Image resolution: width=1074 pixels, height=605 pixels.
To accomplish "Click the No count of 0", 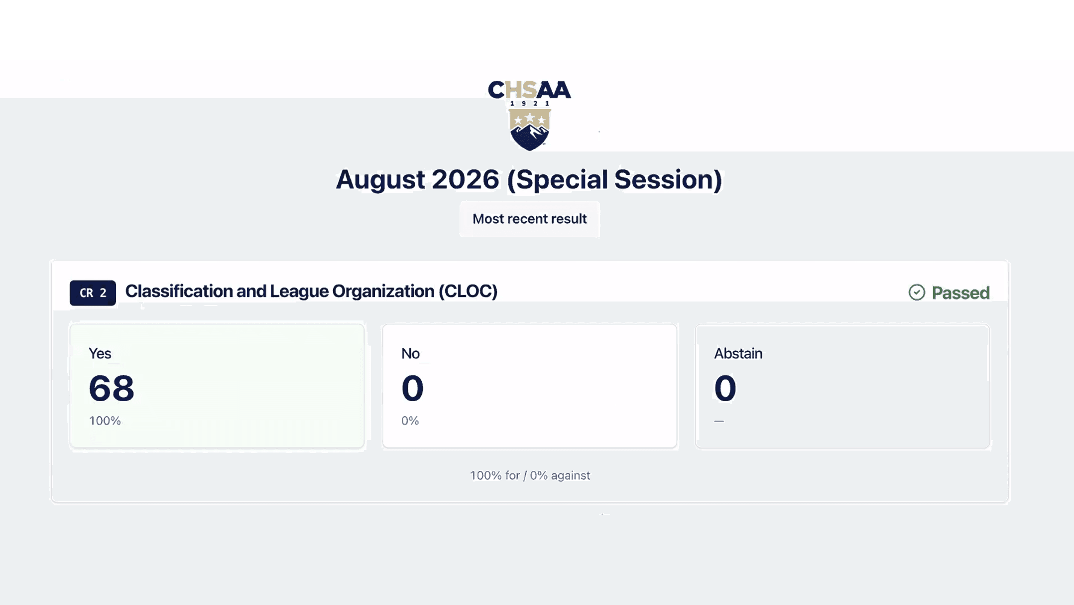I will [x=412, y=388].
